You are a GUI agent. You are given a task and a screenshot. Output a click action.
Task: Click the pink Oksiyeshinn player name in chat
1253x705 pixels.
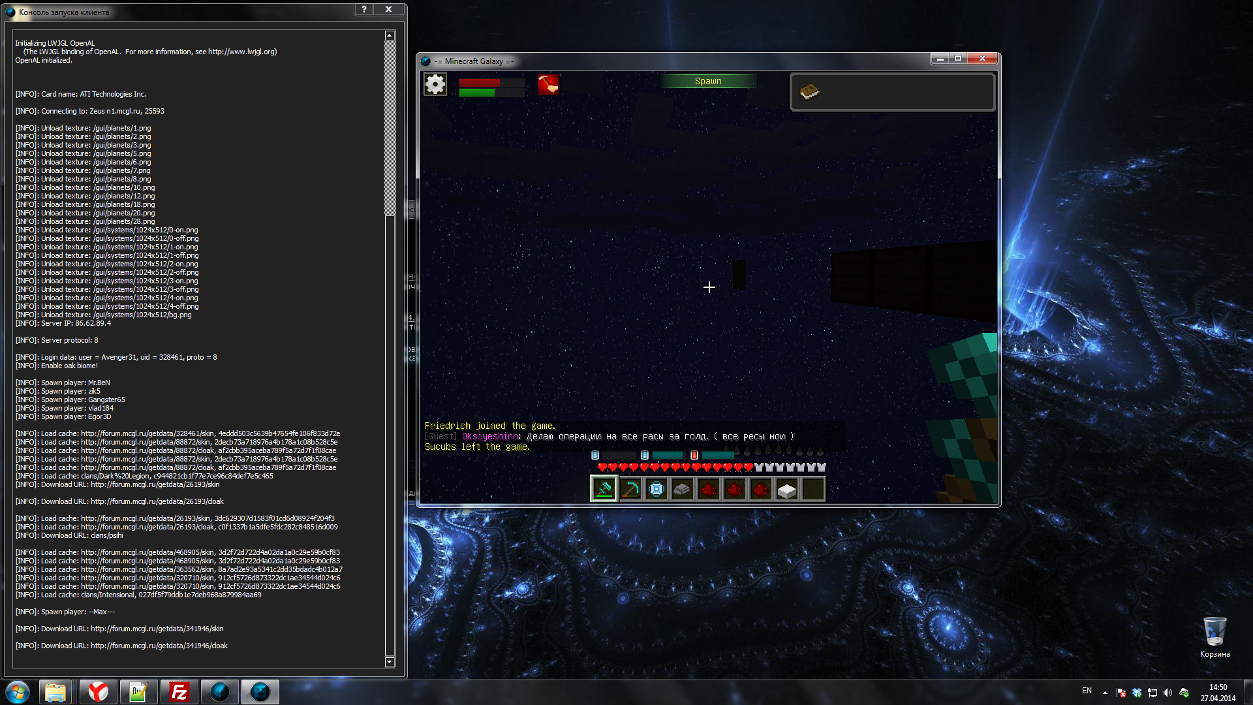(x=491, y=436)
